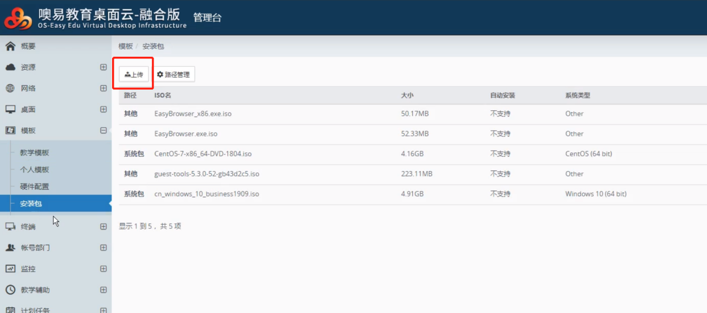
Task: Click the clock icon beside 教学辅助
Action: [10, 290]
